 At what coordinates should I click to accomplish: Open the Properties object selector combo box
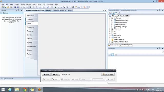click(x=136, y=51)
